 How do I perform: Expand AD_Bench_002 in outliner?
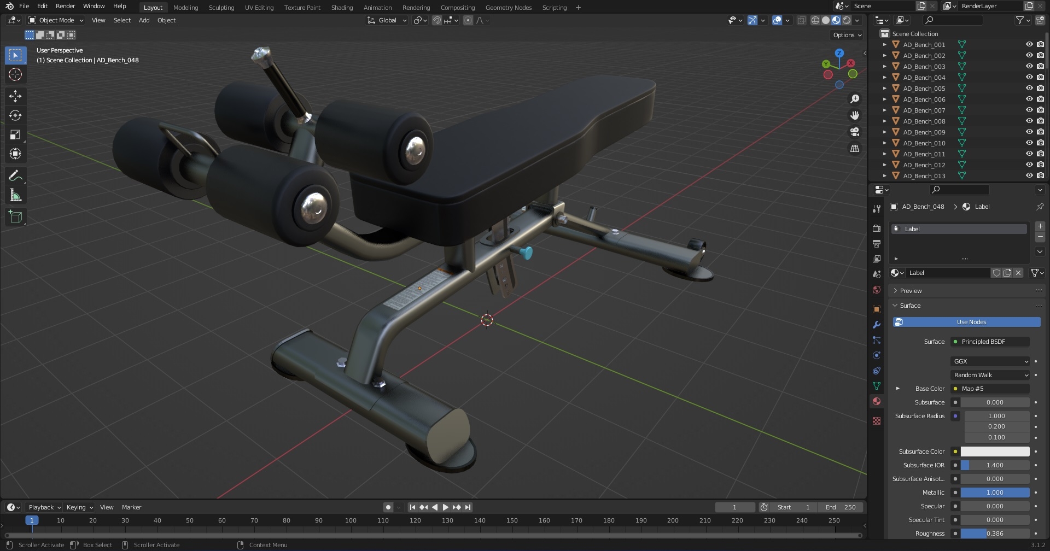tap(885, 56)
